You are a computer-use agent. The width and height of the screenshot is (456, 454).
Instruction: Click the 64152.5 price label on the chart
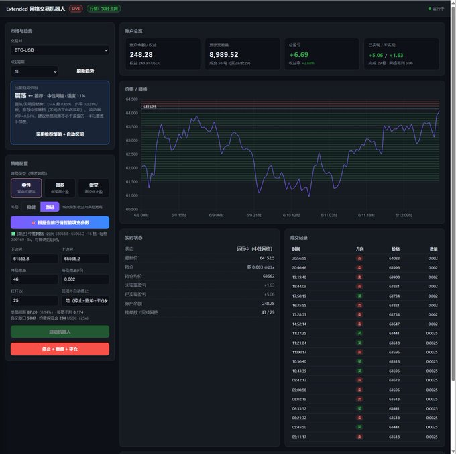(150, 107)
